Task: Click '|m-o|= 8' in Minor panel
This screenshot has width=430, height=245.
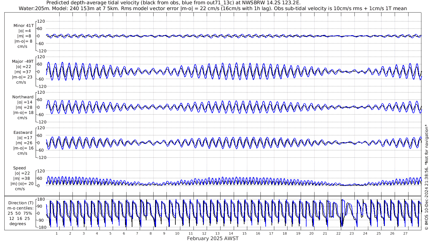Action: tap(23, 41)
